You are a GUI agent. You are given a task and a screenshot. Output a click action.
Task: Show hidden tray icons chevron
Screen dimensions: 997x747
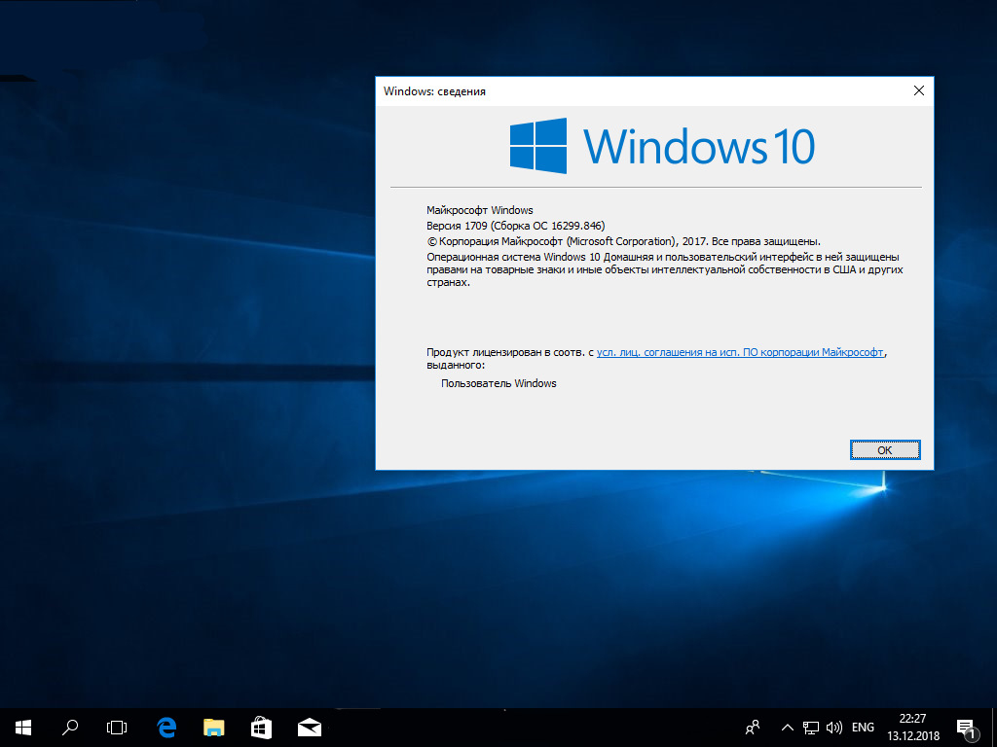click(787, 728)
